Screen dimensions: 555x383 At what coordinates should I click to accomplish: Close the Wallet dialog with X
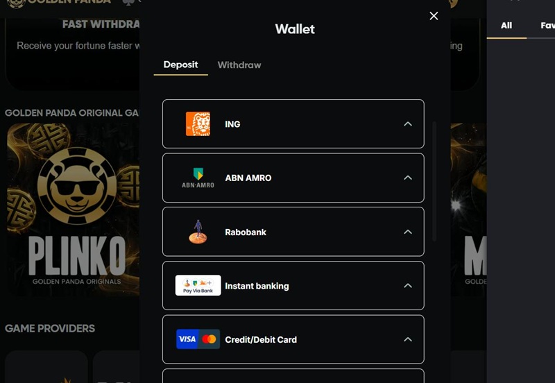pyautogui.click(x=434, y=16)
